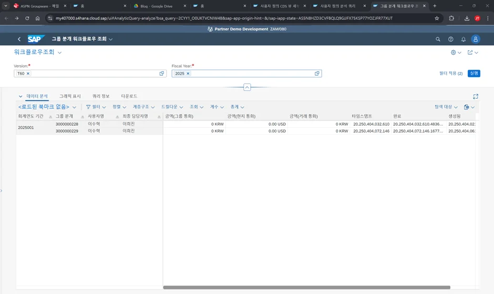This screenshot has width=494, height=294.
Task: Remove the 2025 token from Fiscal Year
Action: click(188, 74)
